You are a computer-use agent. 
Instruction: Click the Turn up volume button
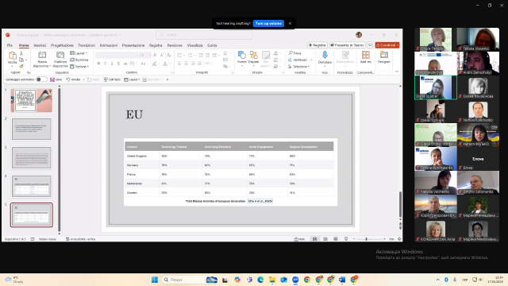click(x=268, y=23)
